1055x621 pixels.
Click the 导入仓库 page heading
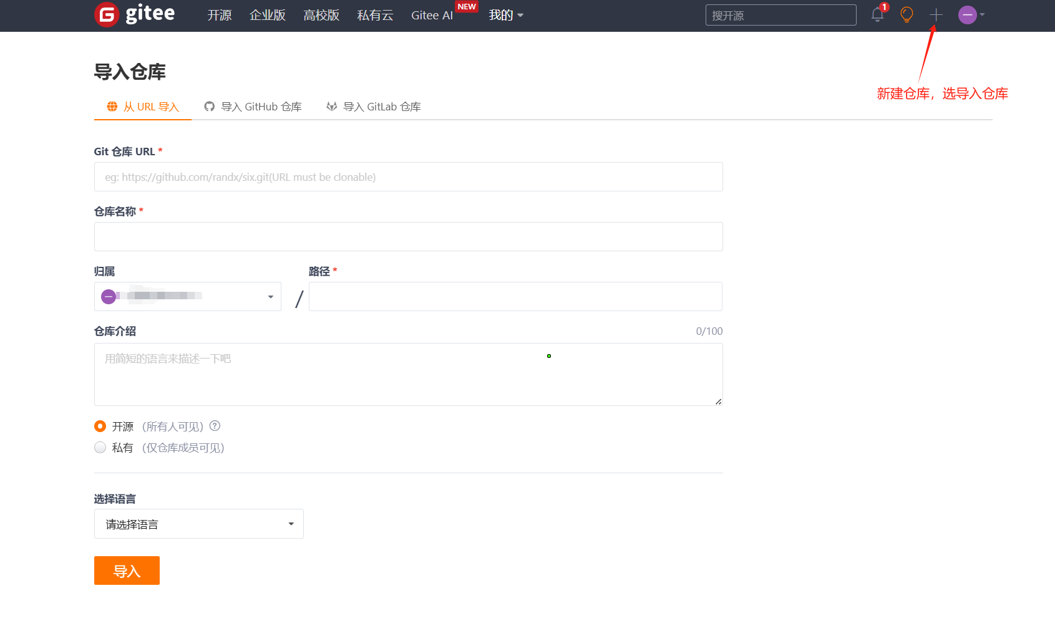130,72
